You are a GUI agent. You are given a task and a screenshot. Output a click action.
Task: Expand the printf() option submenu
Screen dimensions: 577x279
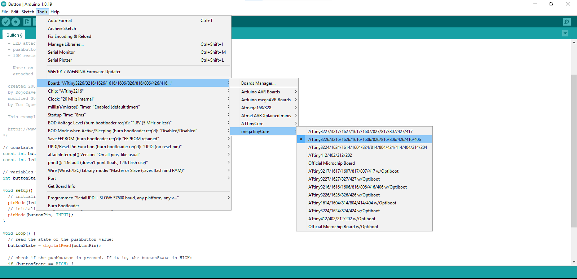pos(133,163)
